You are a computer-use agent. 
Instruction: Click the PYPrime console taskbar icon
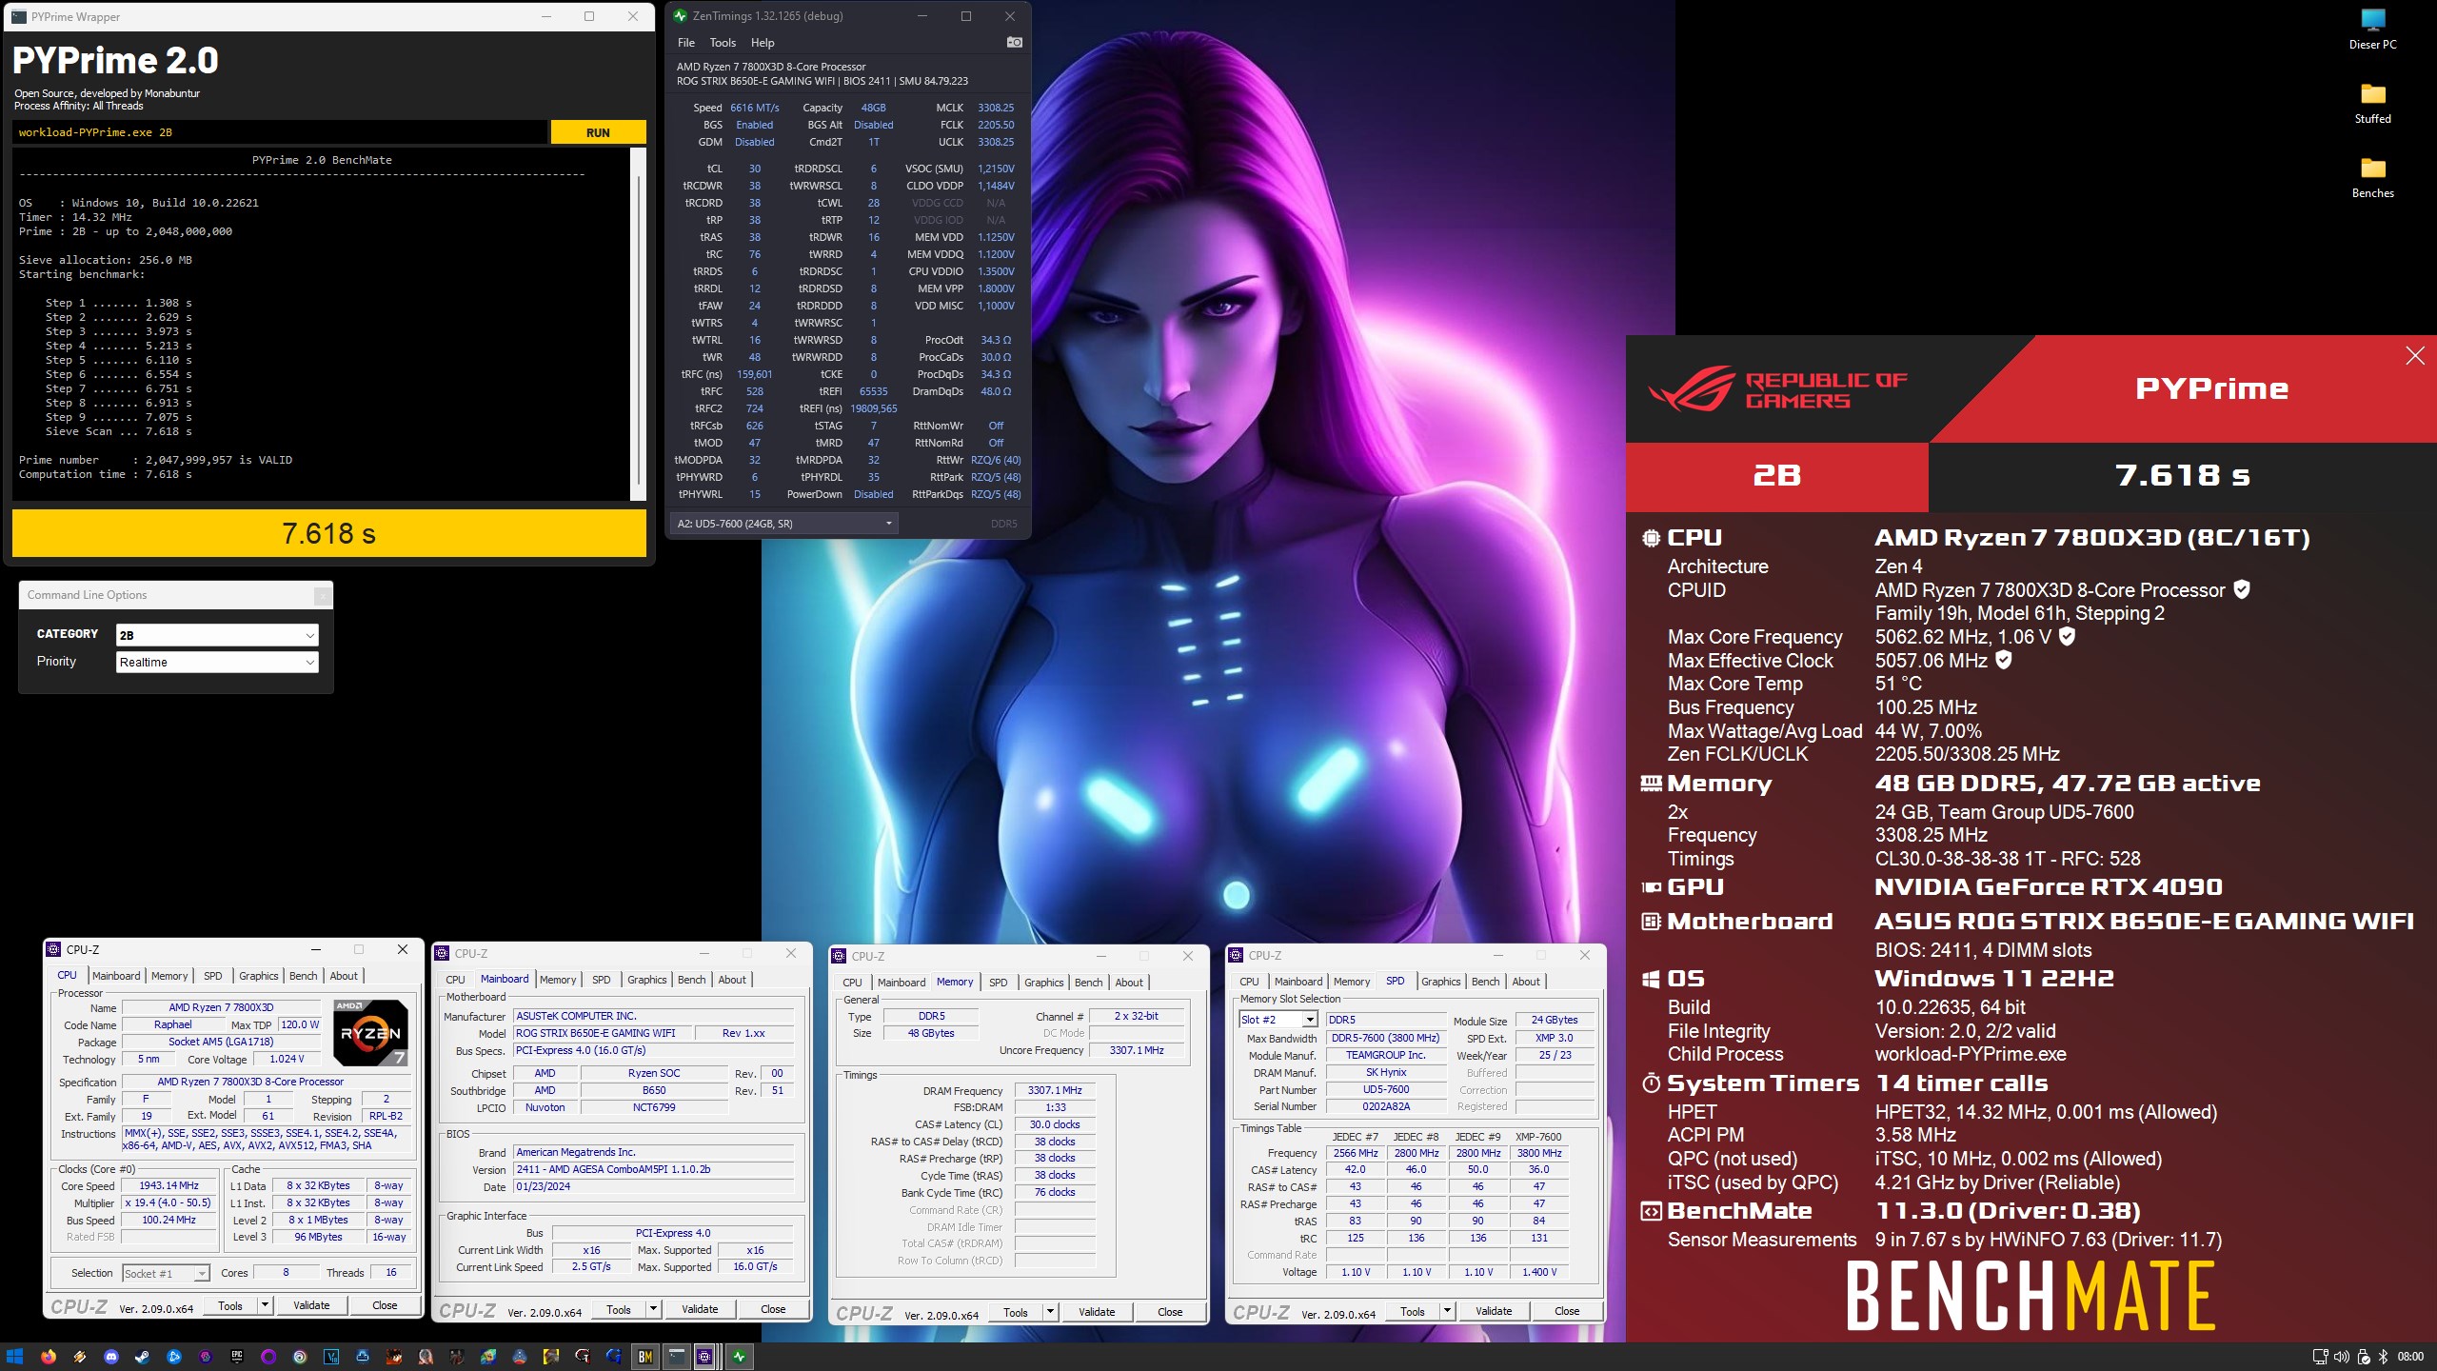[x=676, y=1357]
